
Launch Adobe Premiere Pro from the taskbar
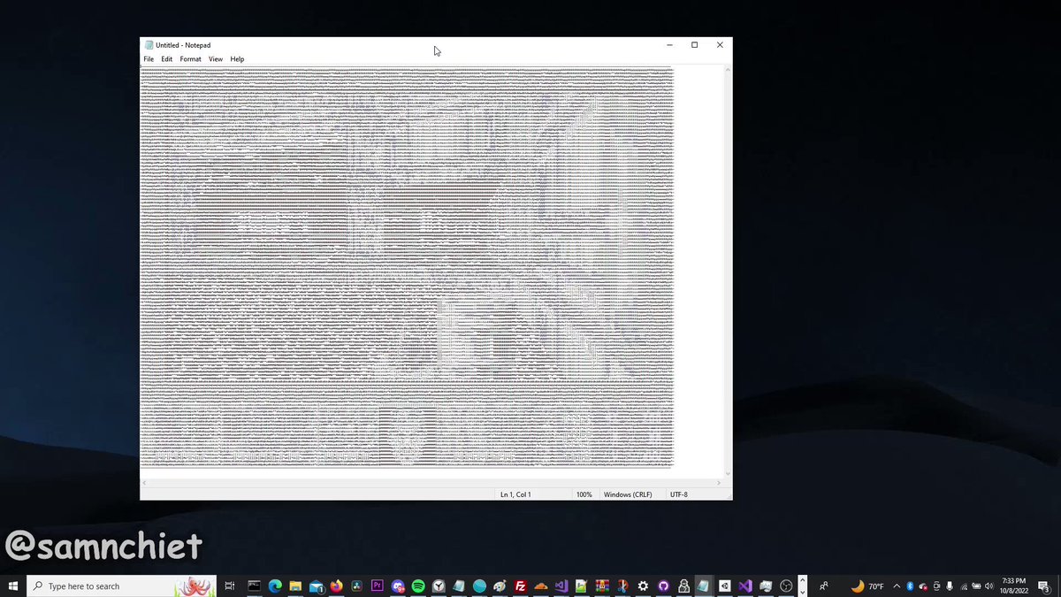378,586
